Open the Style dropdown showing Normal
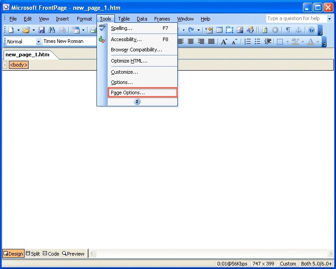 tap(38, 42)
